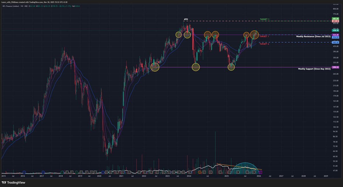Click the orange event icon near 2024 timeline
The width and height of the screenshot is (343, 187).
(200, 172)
